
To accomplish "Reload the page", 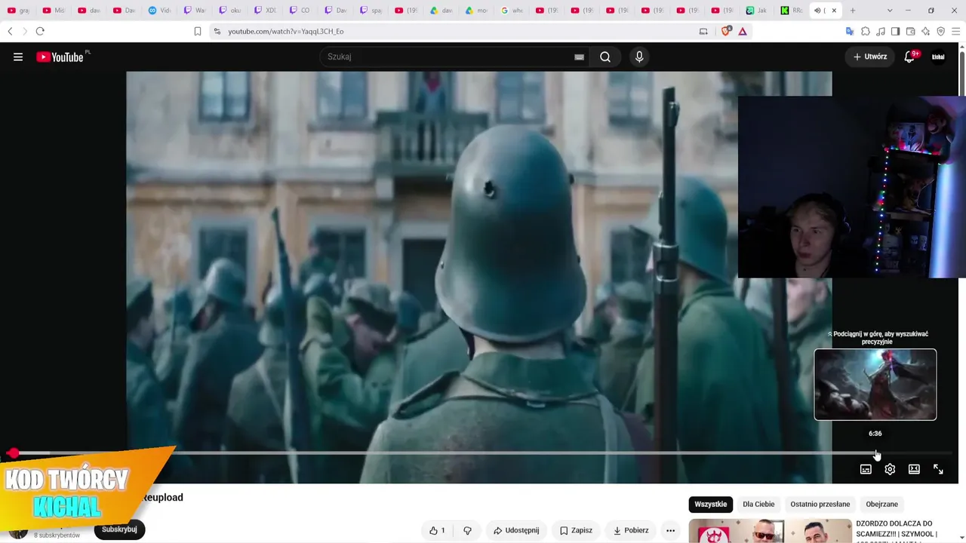I will (40, 31).
